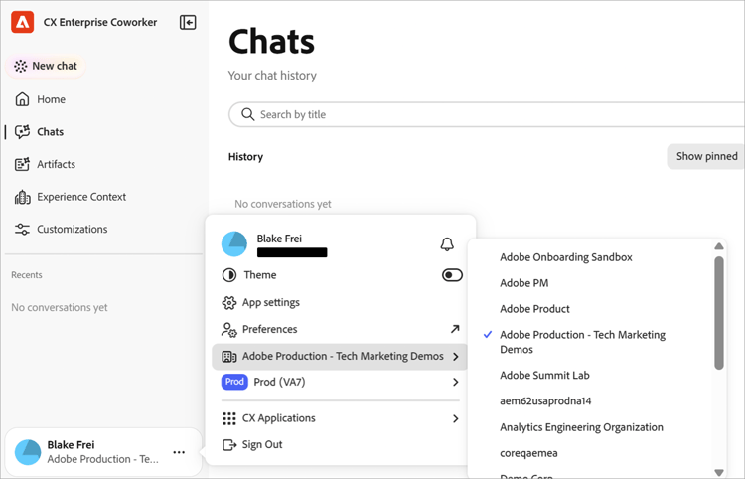Open the three-dots menu beside Blake Frei

click(x=179, y=452)
